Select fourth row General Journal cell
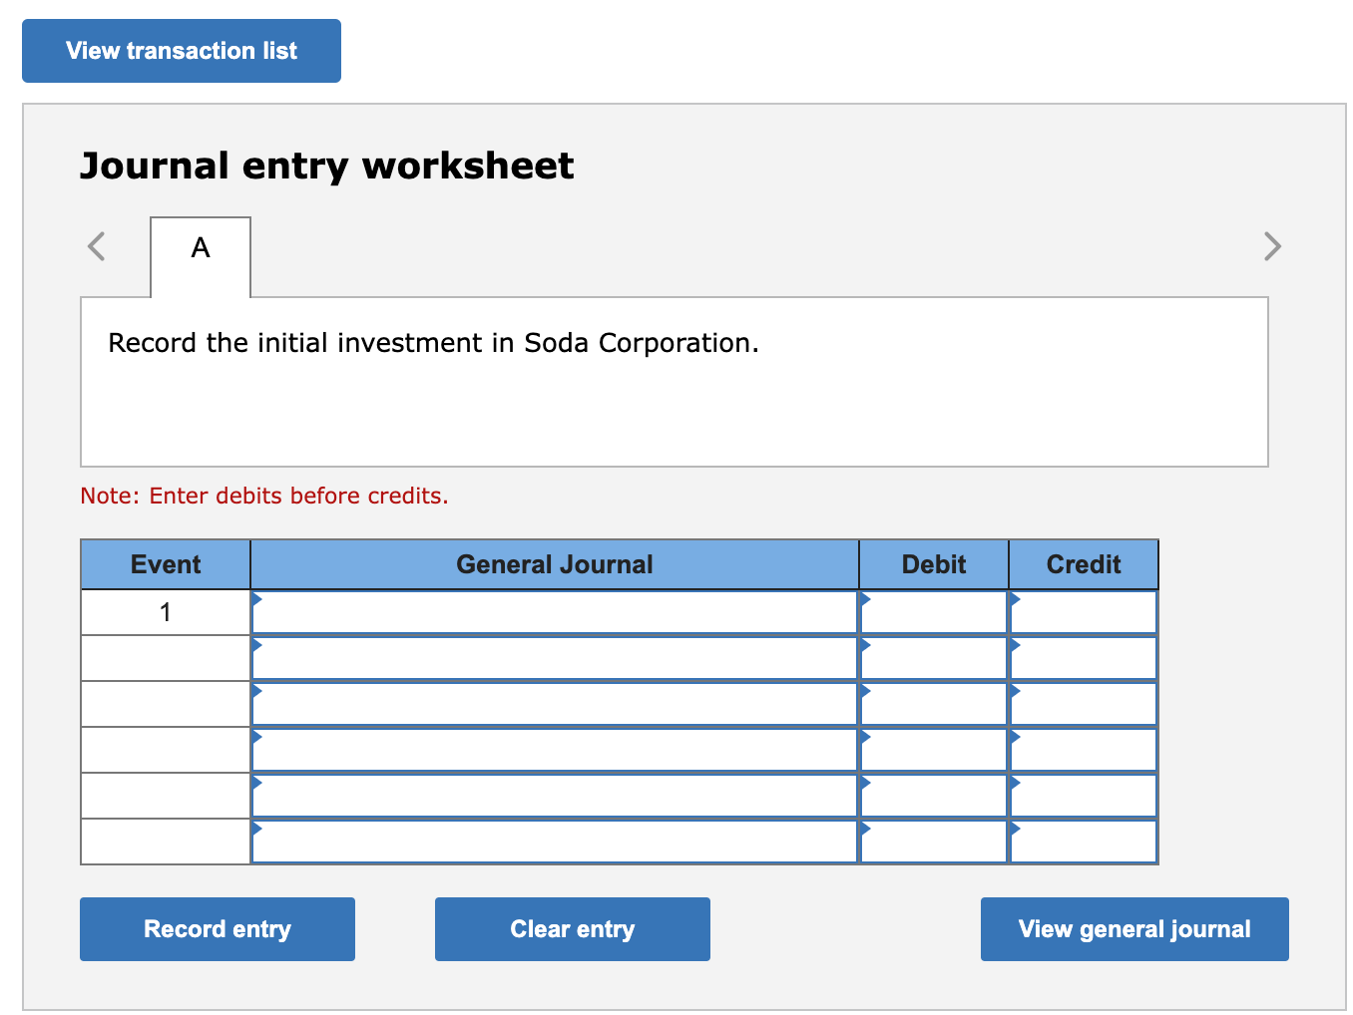 555,750
